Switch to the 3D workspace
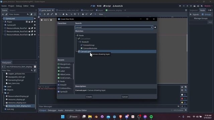Viewport: 214px width, 120px height. point(99,6)
